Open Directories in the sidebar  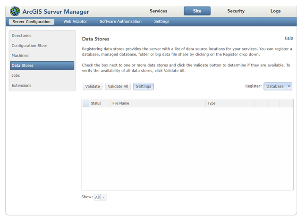point(42,35)
